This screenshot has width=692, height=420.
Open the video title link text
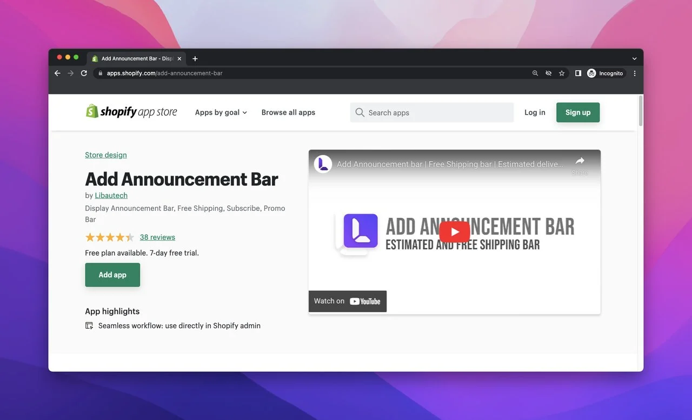coord(450,164)
